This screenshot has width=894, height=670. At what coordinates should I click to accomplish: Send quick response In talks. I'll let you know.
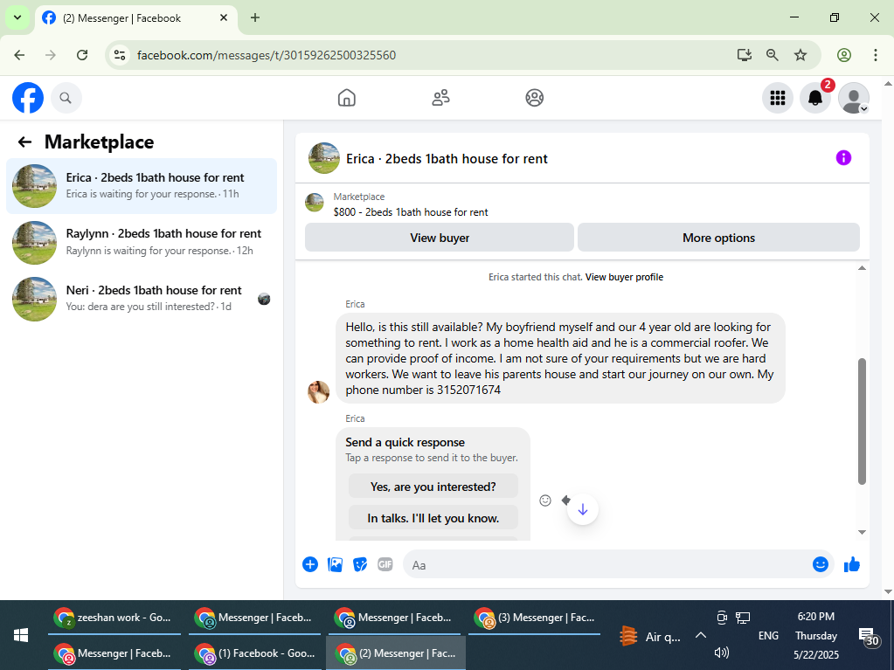[433, 518]
